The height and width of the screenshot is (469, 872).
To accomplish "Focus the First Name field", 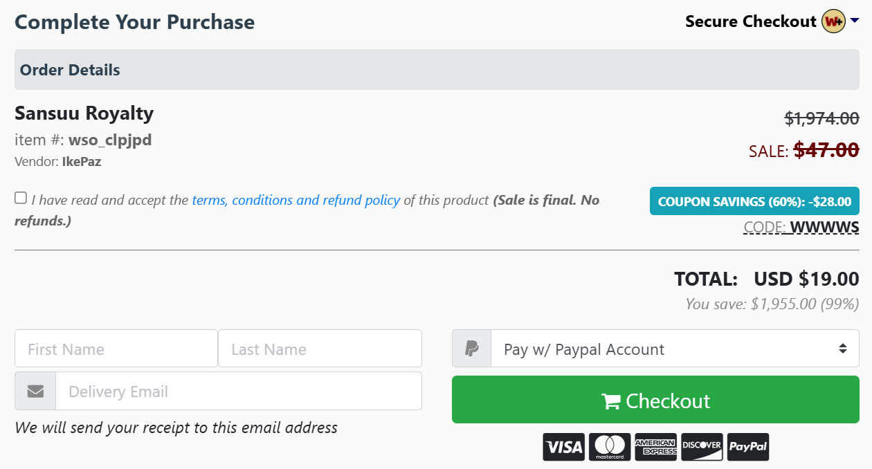I will coord(116,349).
